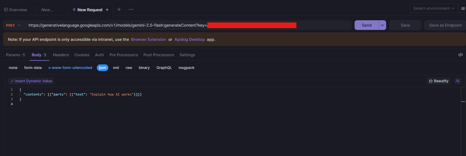The height and width of the screenshot is (156, 466).
Task: Click the closing brace on line 3
Action: [x=20, y=99]
